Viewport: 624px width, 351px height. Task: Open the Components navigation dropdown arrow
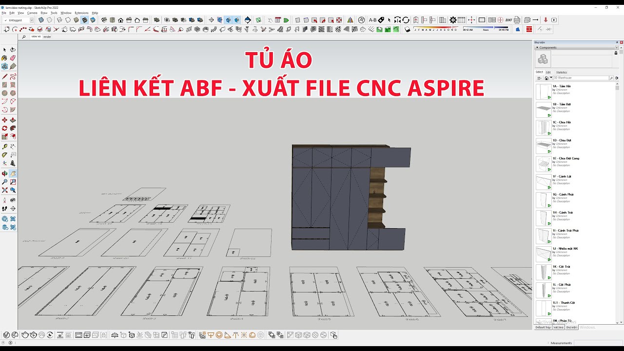click(x=551, y=78)
